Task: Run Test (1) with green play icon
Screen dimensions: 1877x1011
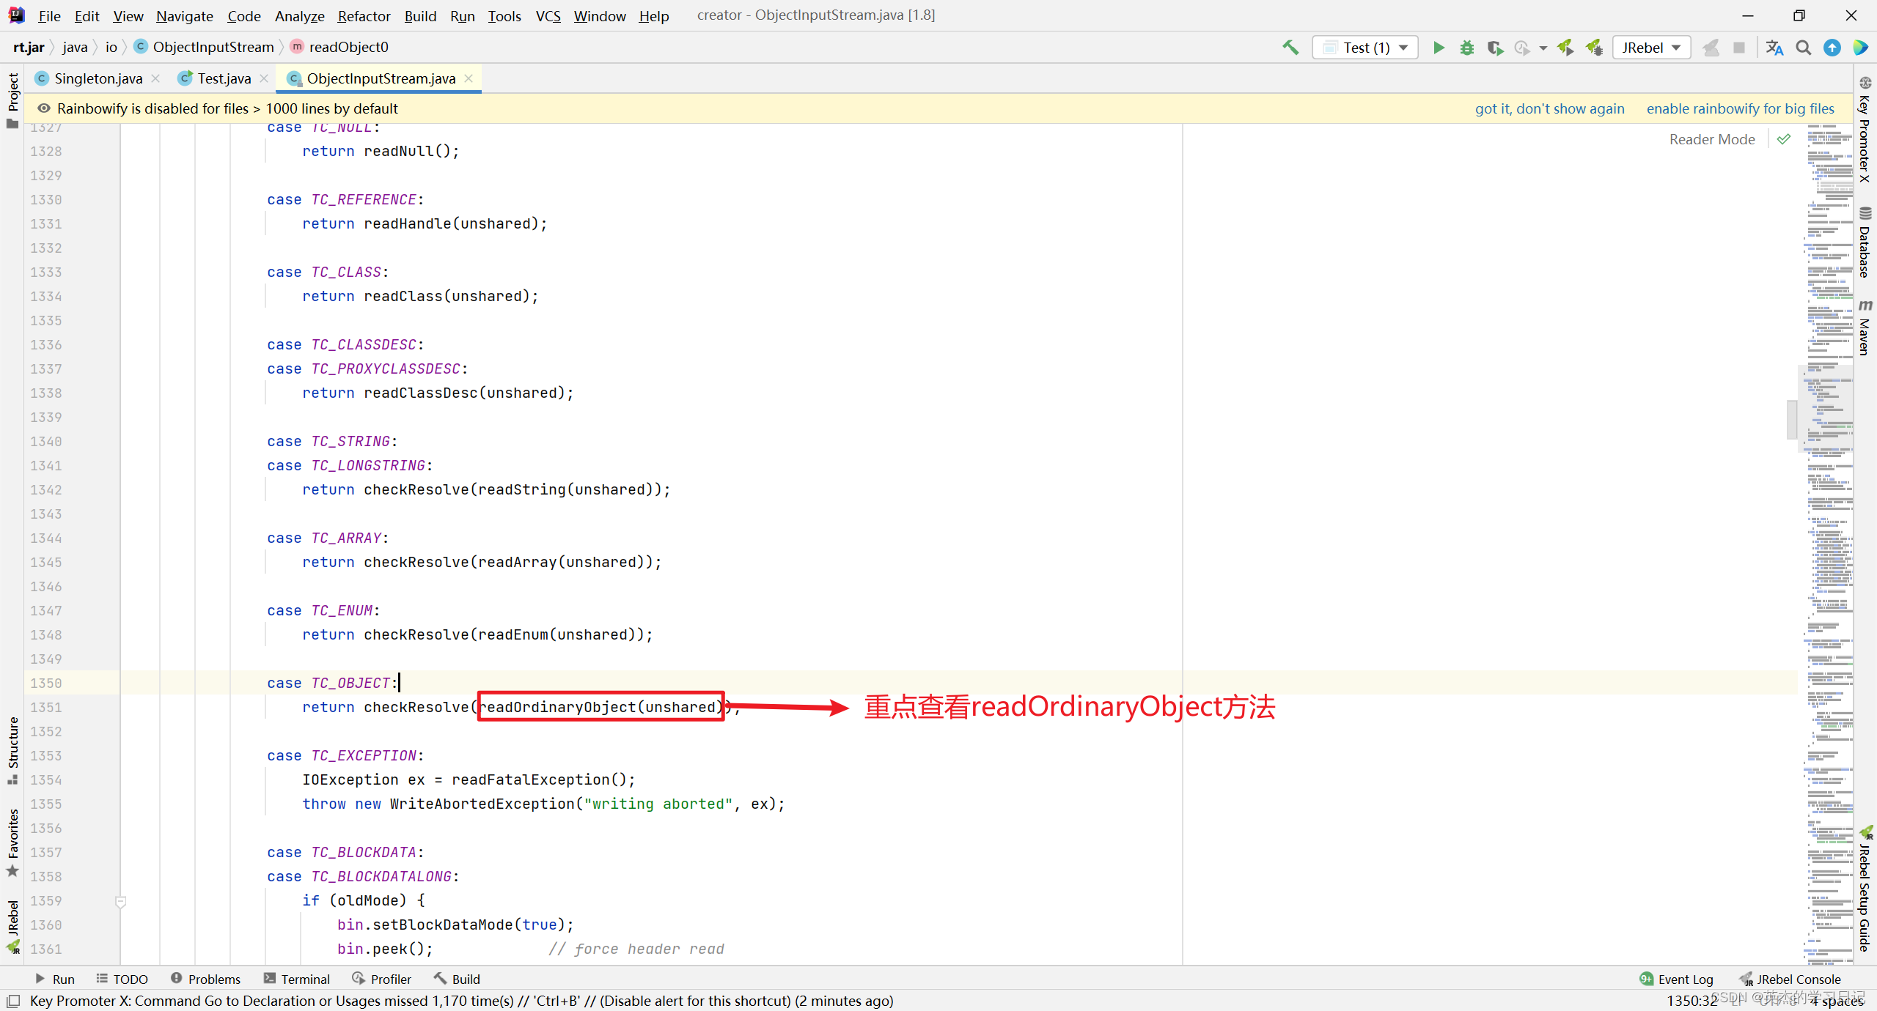Action: [1439, 48]
